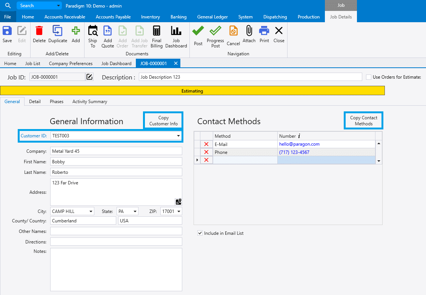Click the Attach paperclip icon
The image size is (426, 295).
point(249,31)
